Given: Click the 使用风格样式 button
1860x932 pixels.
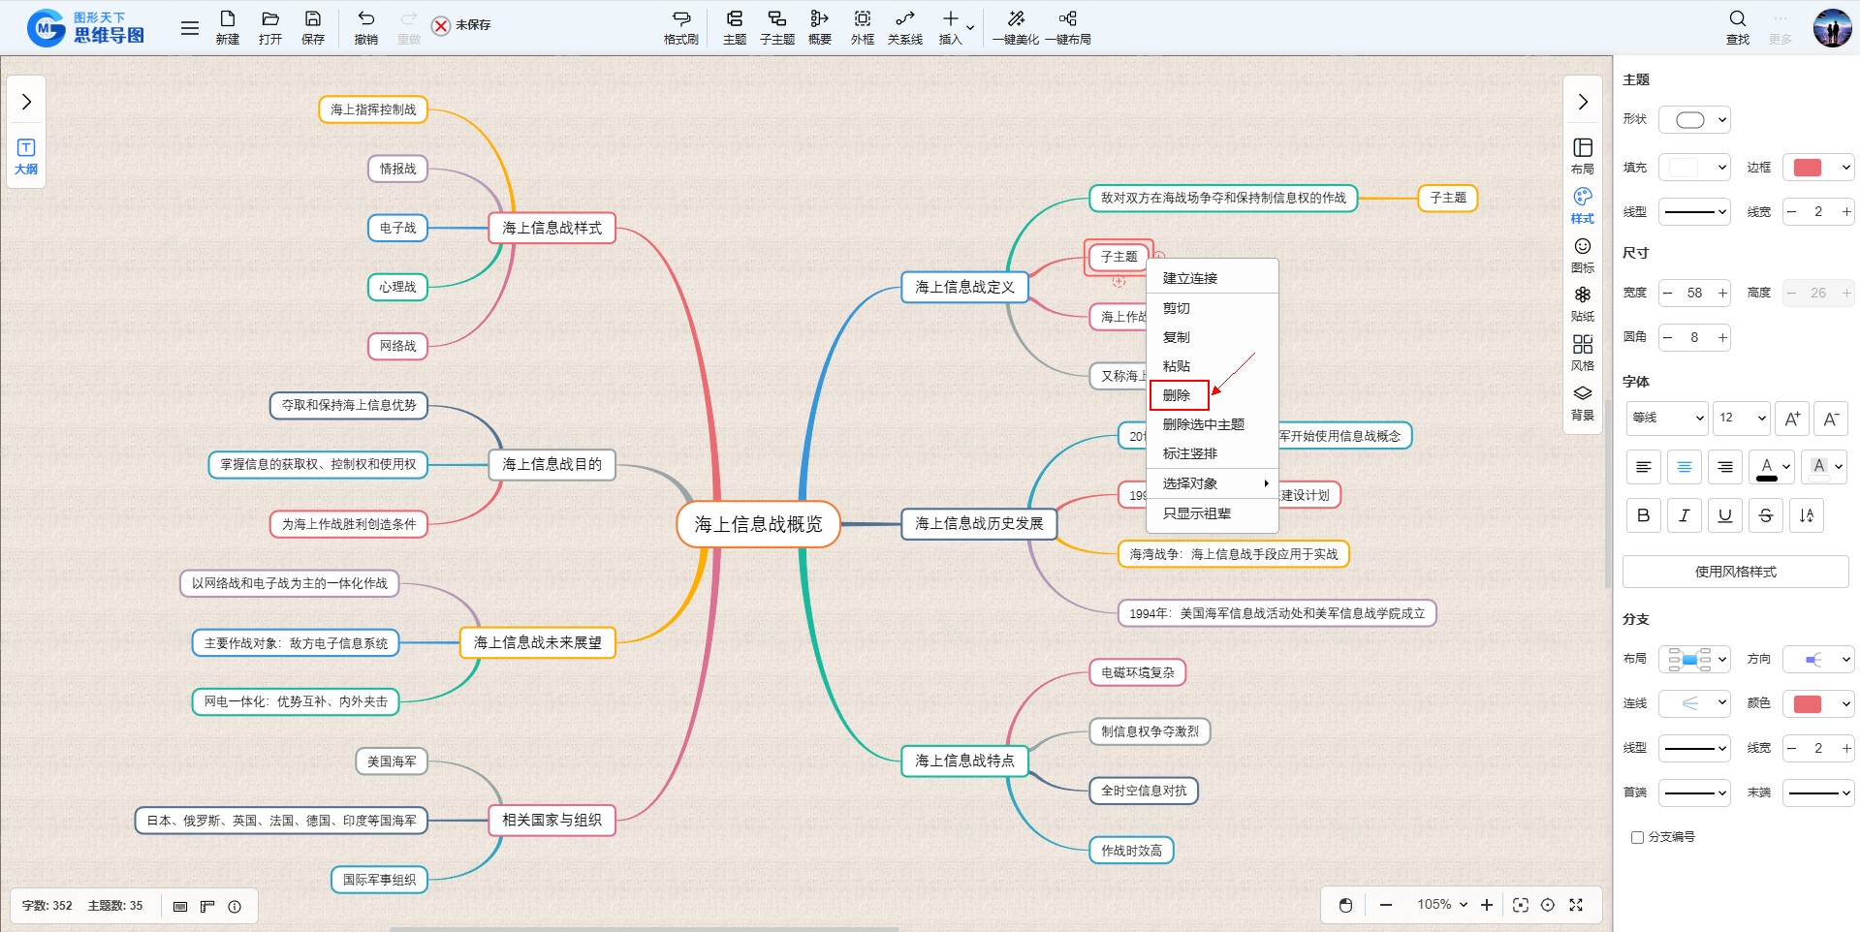Looking at the screenshot, I should [1735, 572].
